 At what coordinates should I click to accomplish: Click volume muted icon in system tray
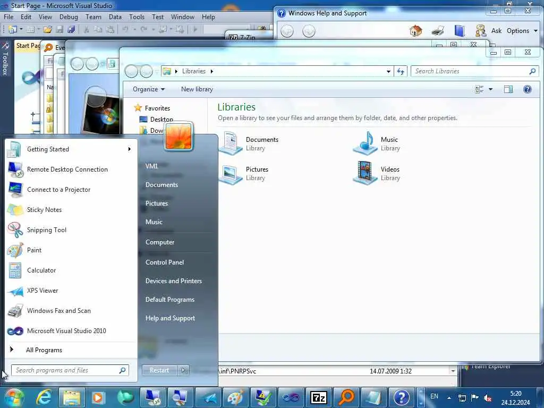tap(488, 397)
